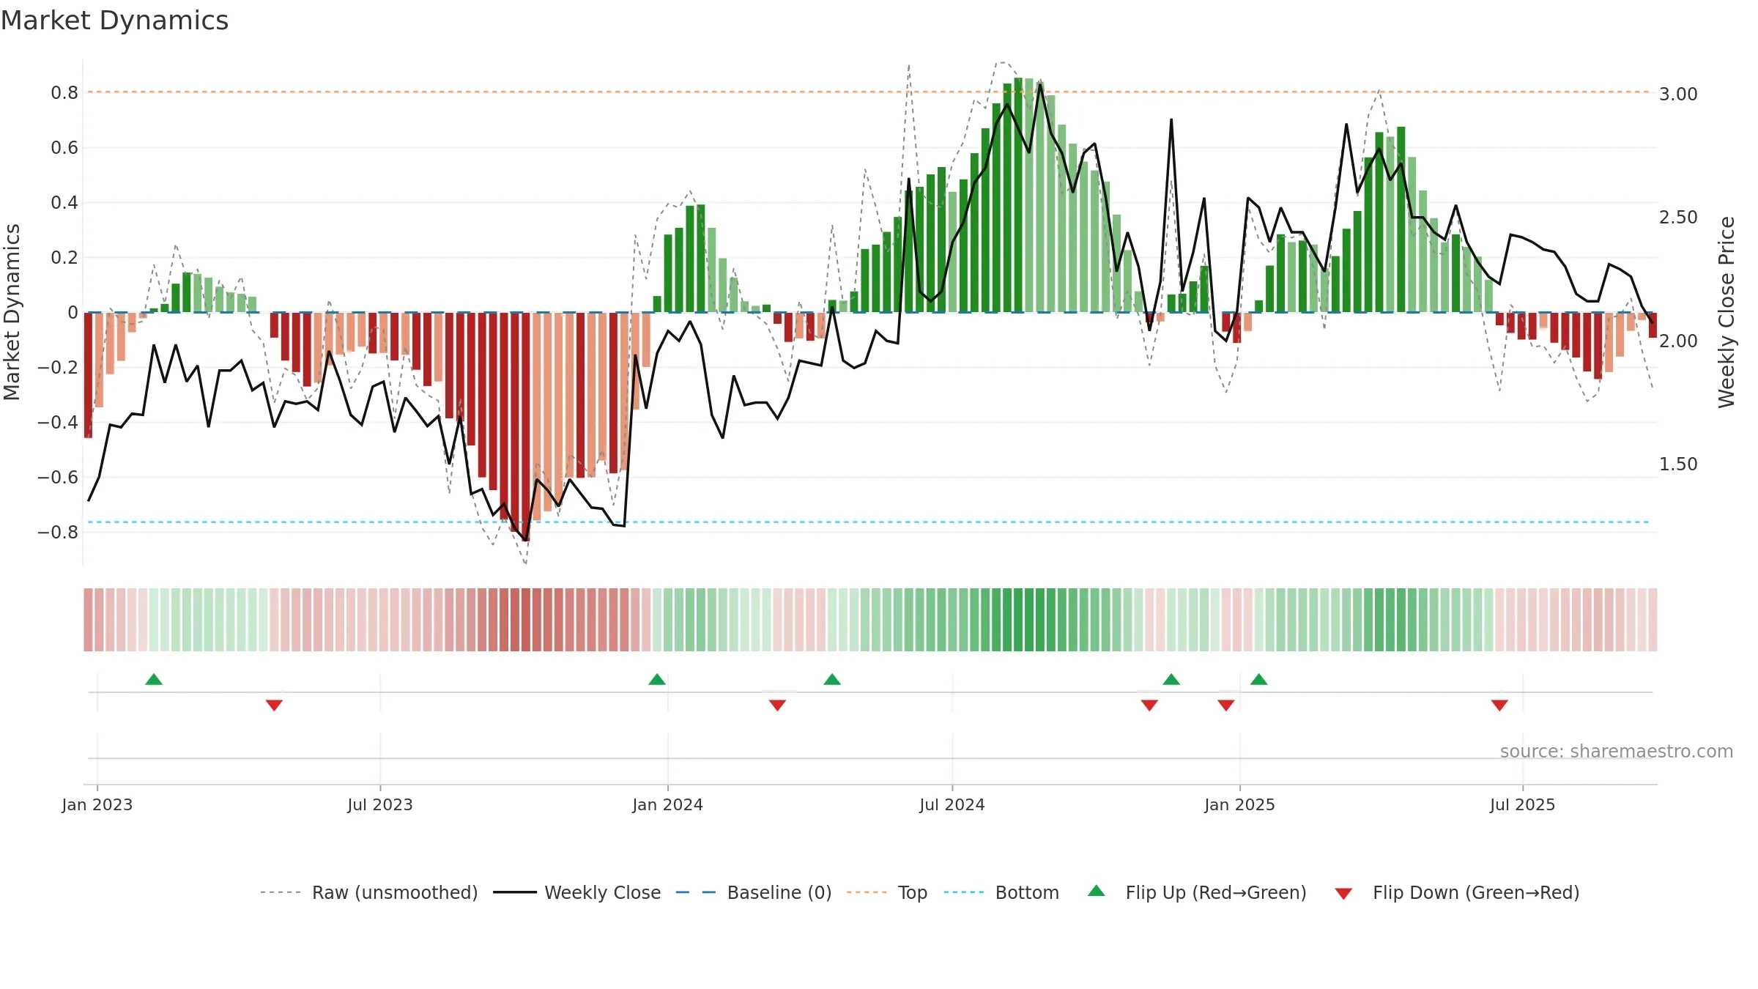This screenshot has height=989, width=1758.
Task: Toggle the Flip Up (Red→Green) legend entry
Action: pyautogui.click(x=1197, y=892)
